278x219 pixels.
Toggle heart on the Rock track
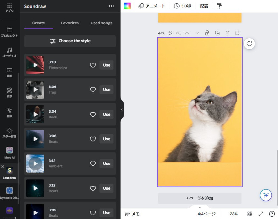pos(93,114)
